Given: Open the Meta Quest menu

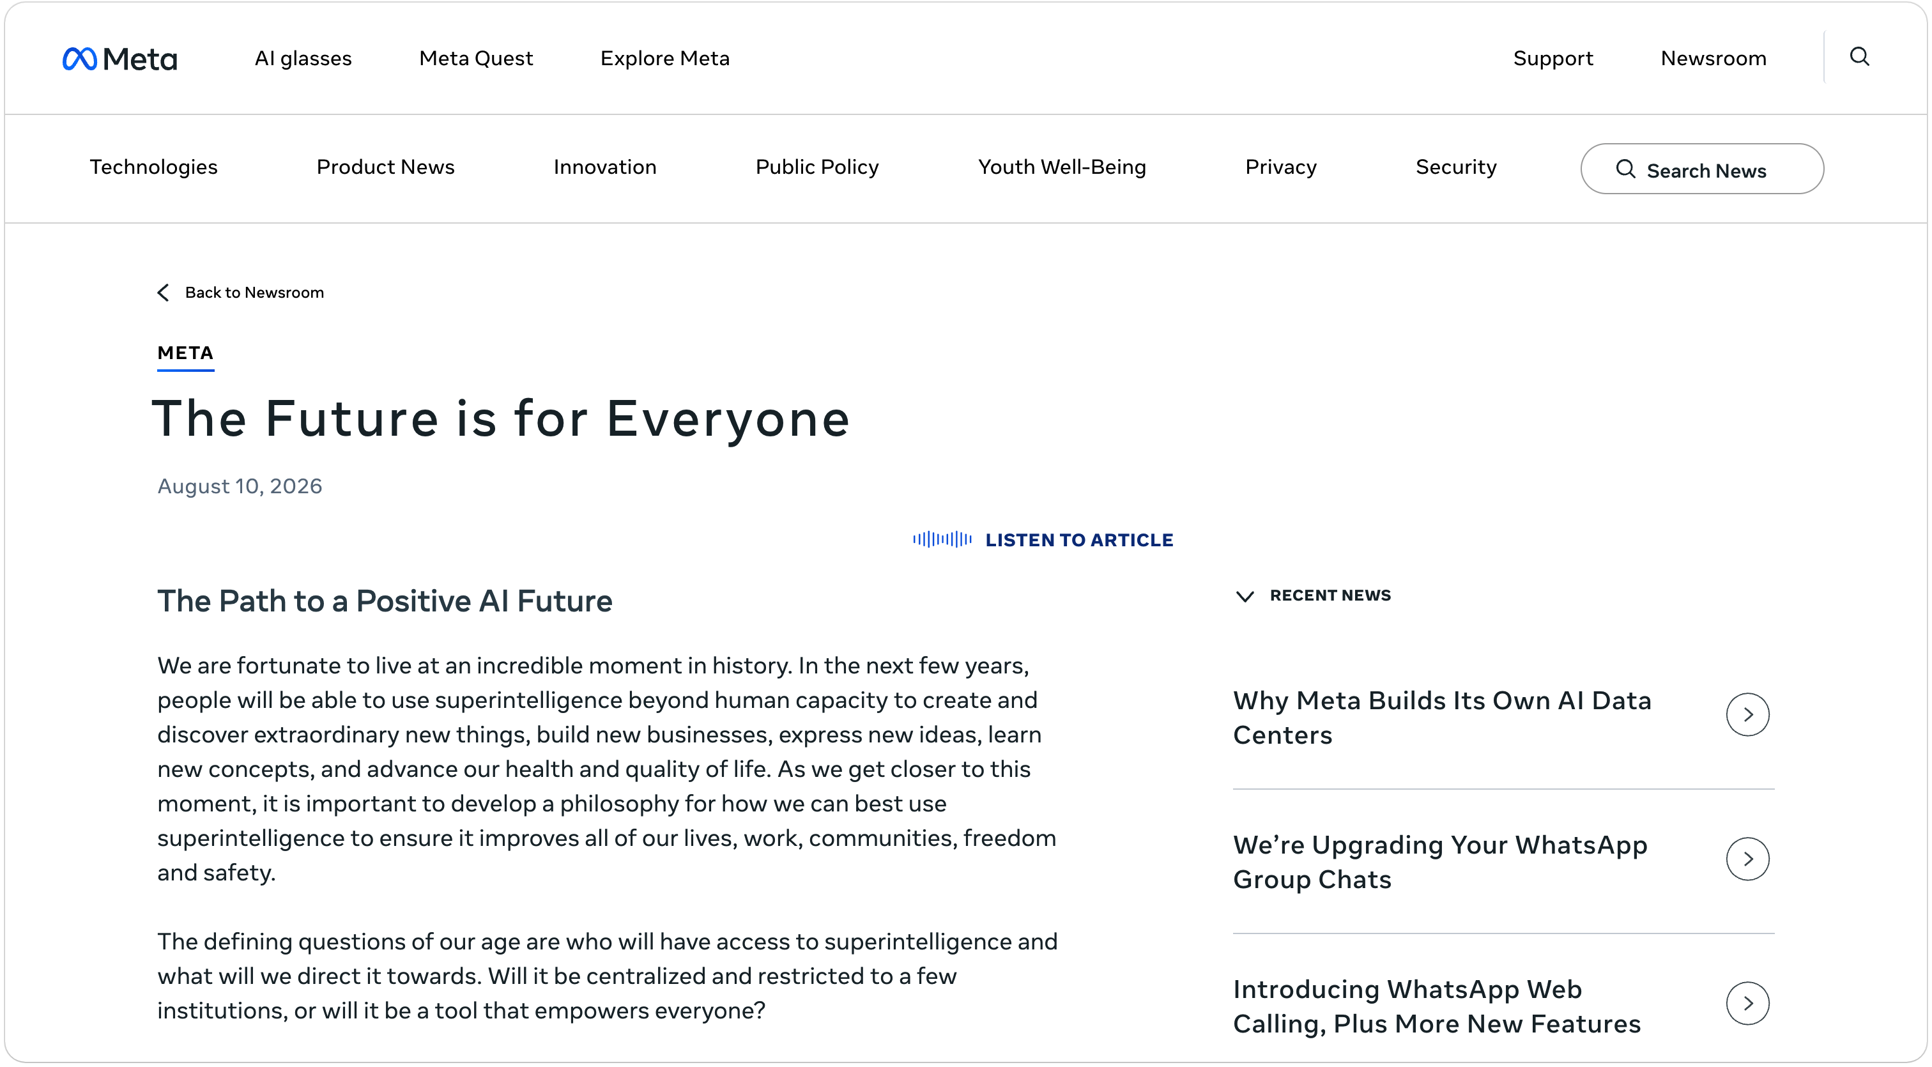Looking at the screenshot, I should [x=475, y=59].
